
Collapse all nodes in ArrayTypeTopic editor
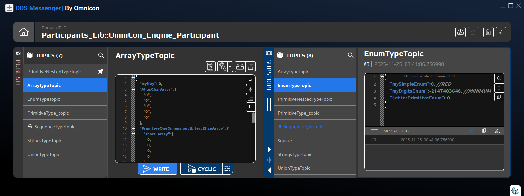[x=250, y=89]
